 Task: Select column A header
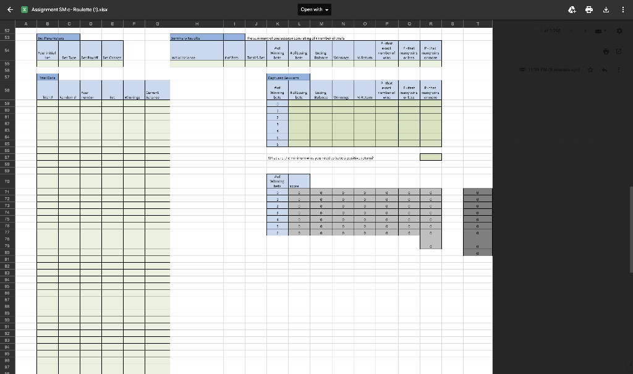click(x=26, y=24)
